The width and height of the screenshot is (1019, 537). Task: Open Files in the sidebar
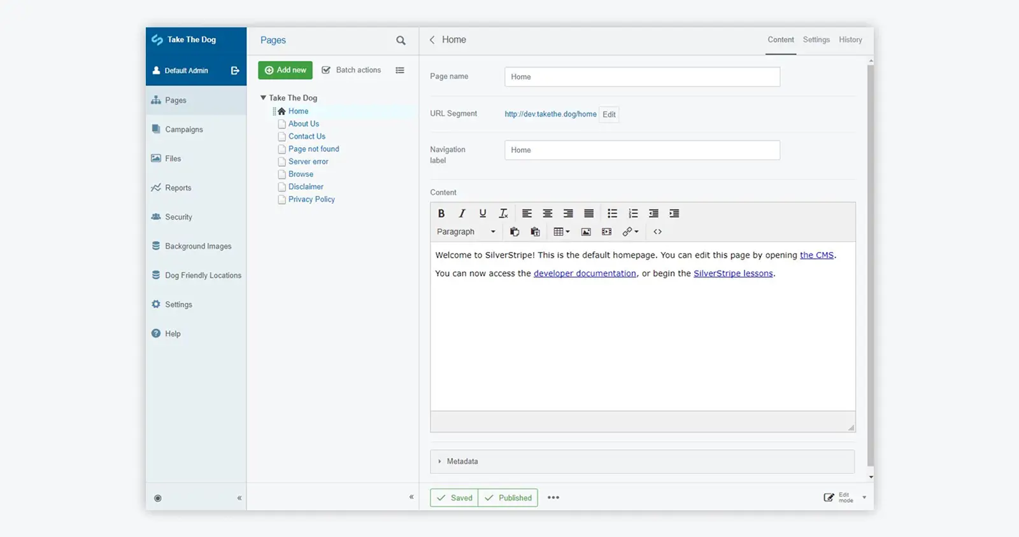(196, 159)
